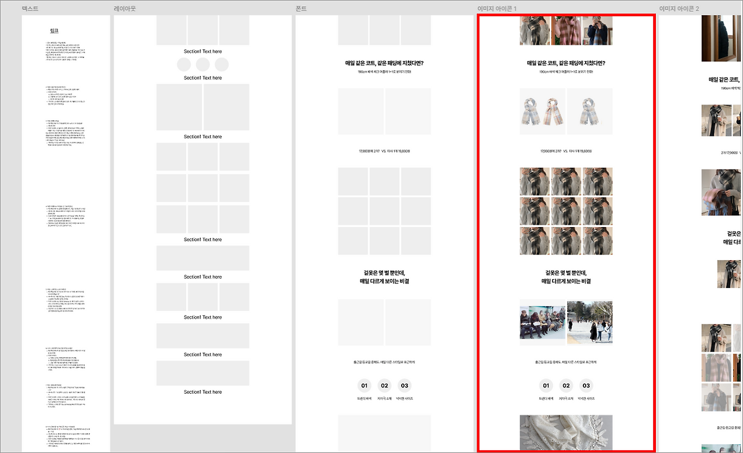Select '겉옷은 몇 벌 뿐인데' heading in 이미지 아이콘 1 frame
Viewport: 743px width, 453px height.
click(x=566, y=276)
